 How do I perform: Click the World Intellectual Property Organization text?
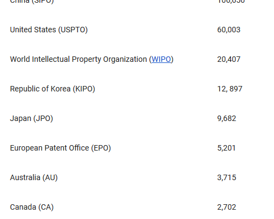point(78,59)
